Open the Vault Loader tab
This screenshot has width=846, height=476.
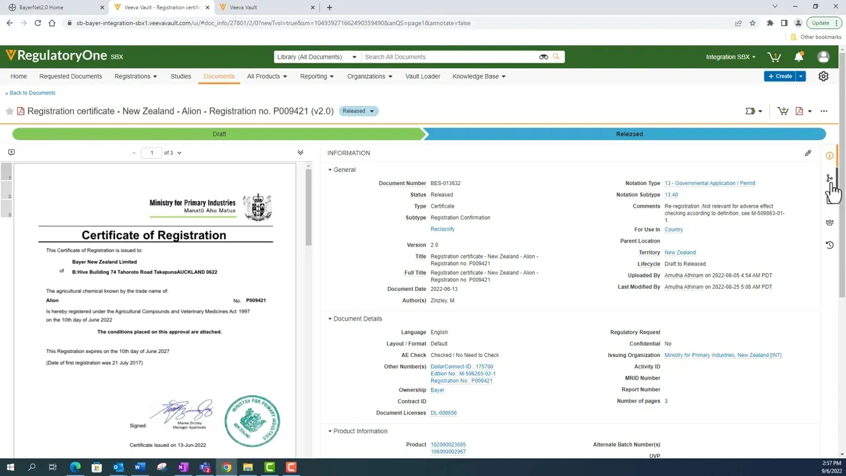point(422,76)
